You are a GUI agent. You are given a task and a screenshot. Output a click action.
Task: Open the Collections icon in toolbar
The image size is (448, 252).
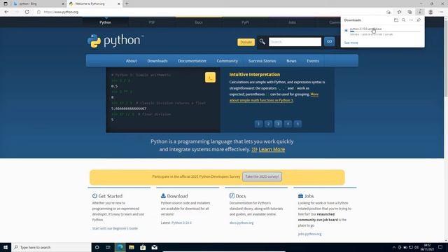409,12
